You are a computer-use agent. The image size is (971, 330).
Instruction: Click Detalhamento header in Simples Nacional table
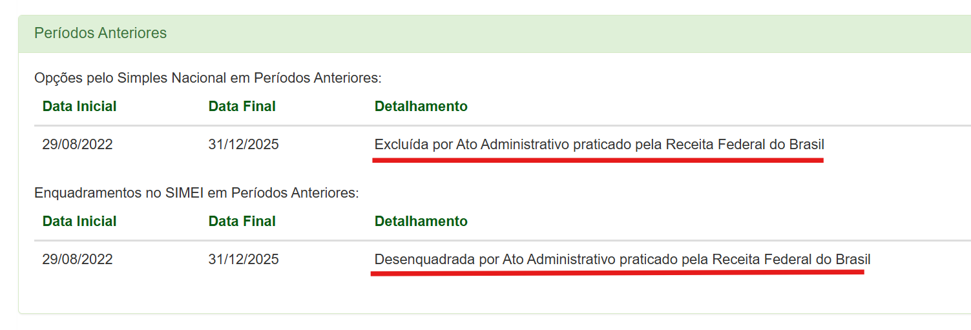[x=421, y=107]
